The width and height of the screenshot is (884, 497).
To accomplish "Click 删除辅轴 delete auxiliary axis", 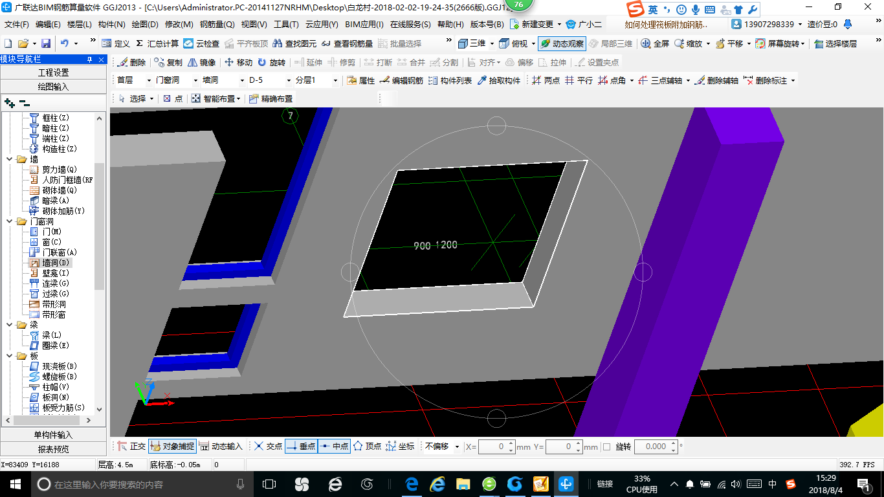I will [716, 80].
